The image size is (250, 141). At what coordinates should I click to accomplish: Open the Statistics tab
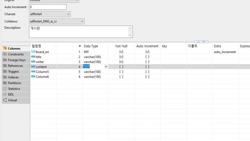pos(16,89)
